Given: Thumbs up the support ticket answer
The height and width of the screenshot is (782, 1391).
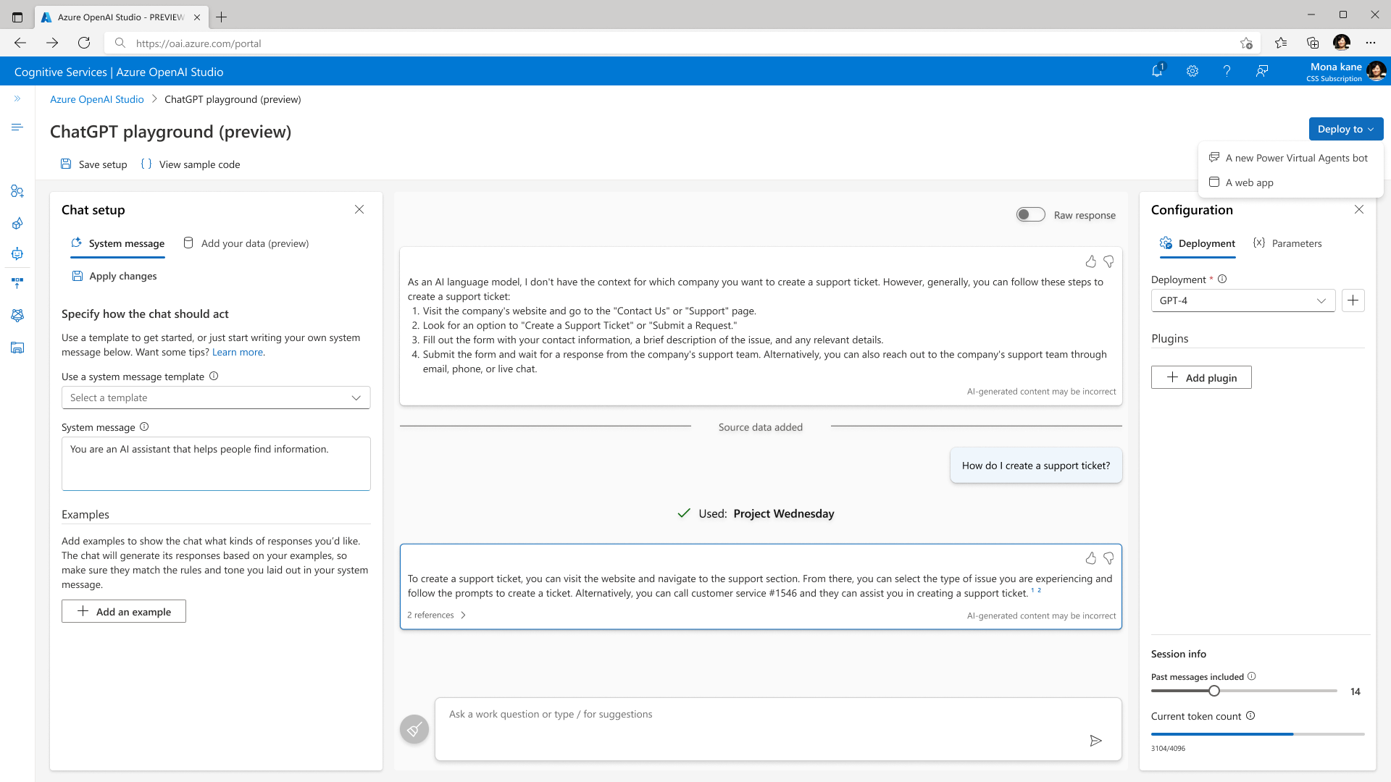Looking at the screenshot, I should pyautogui.click(x=1091, y=558).
